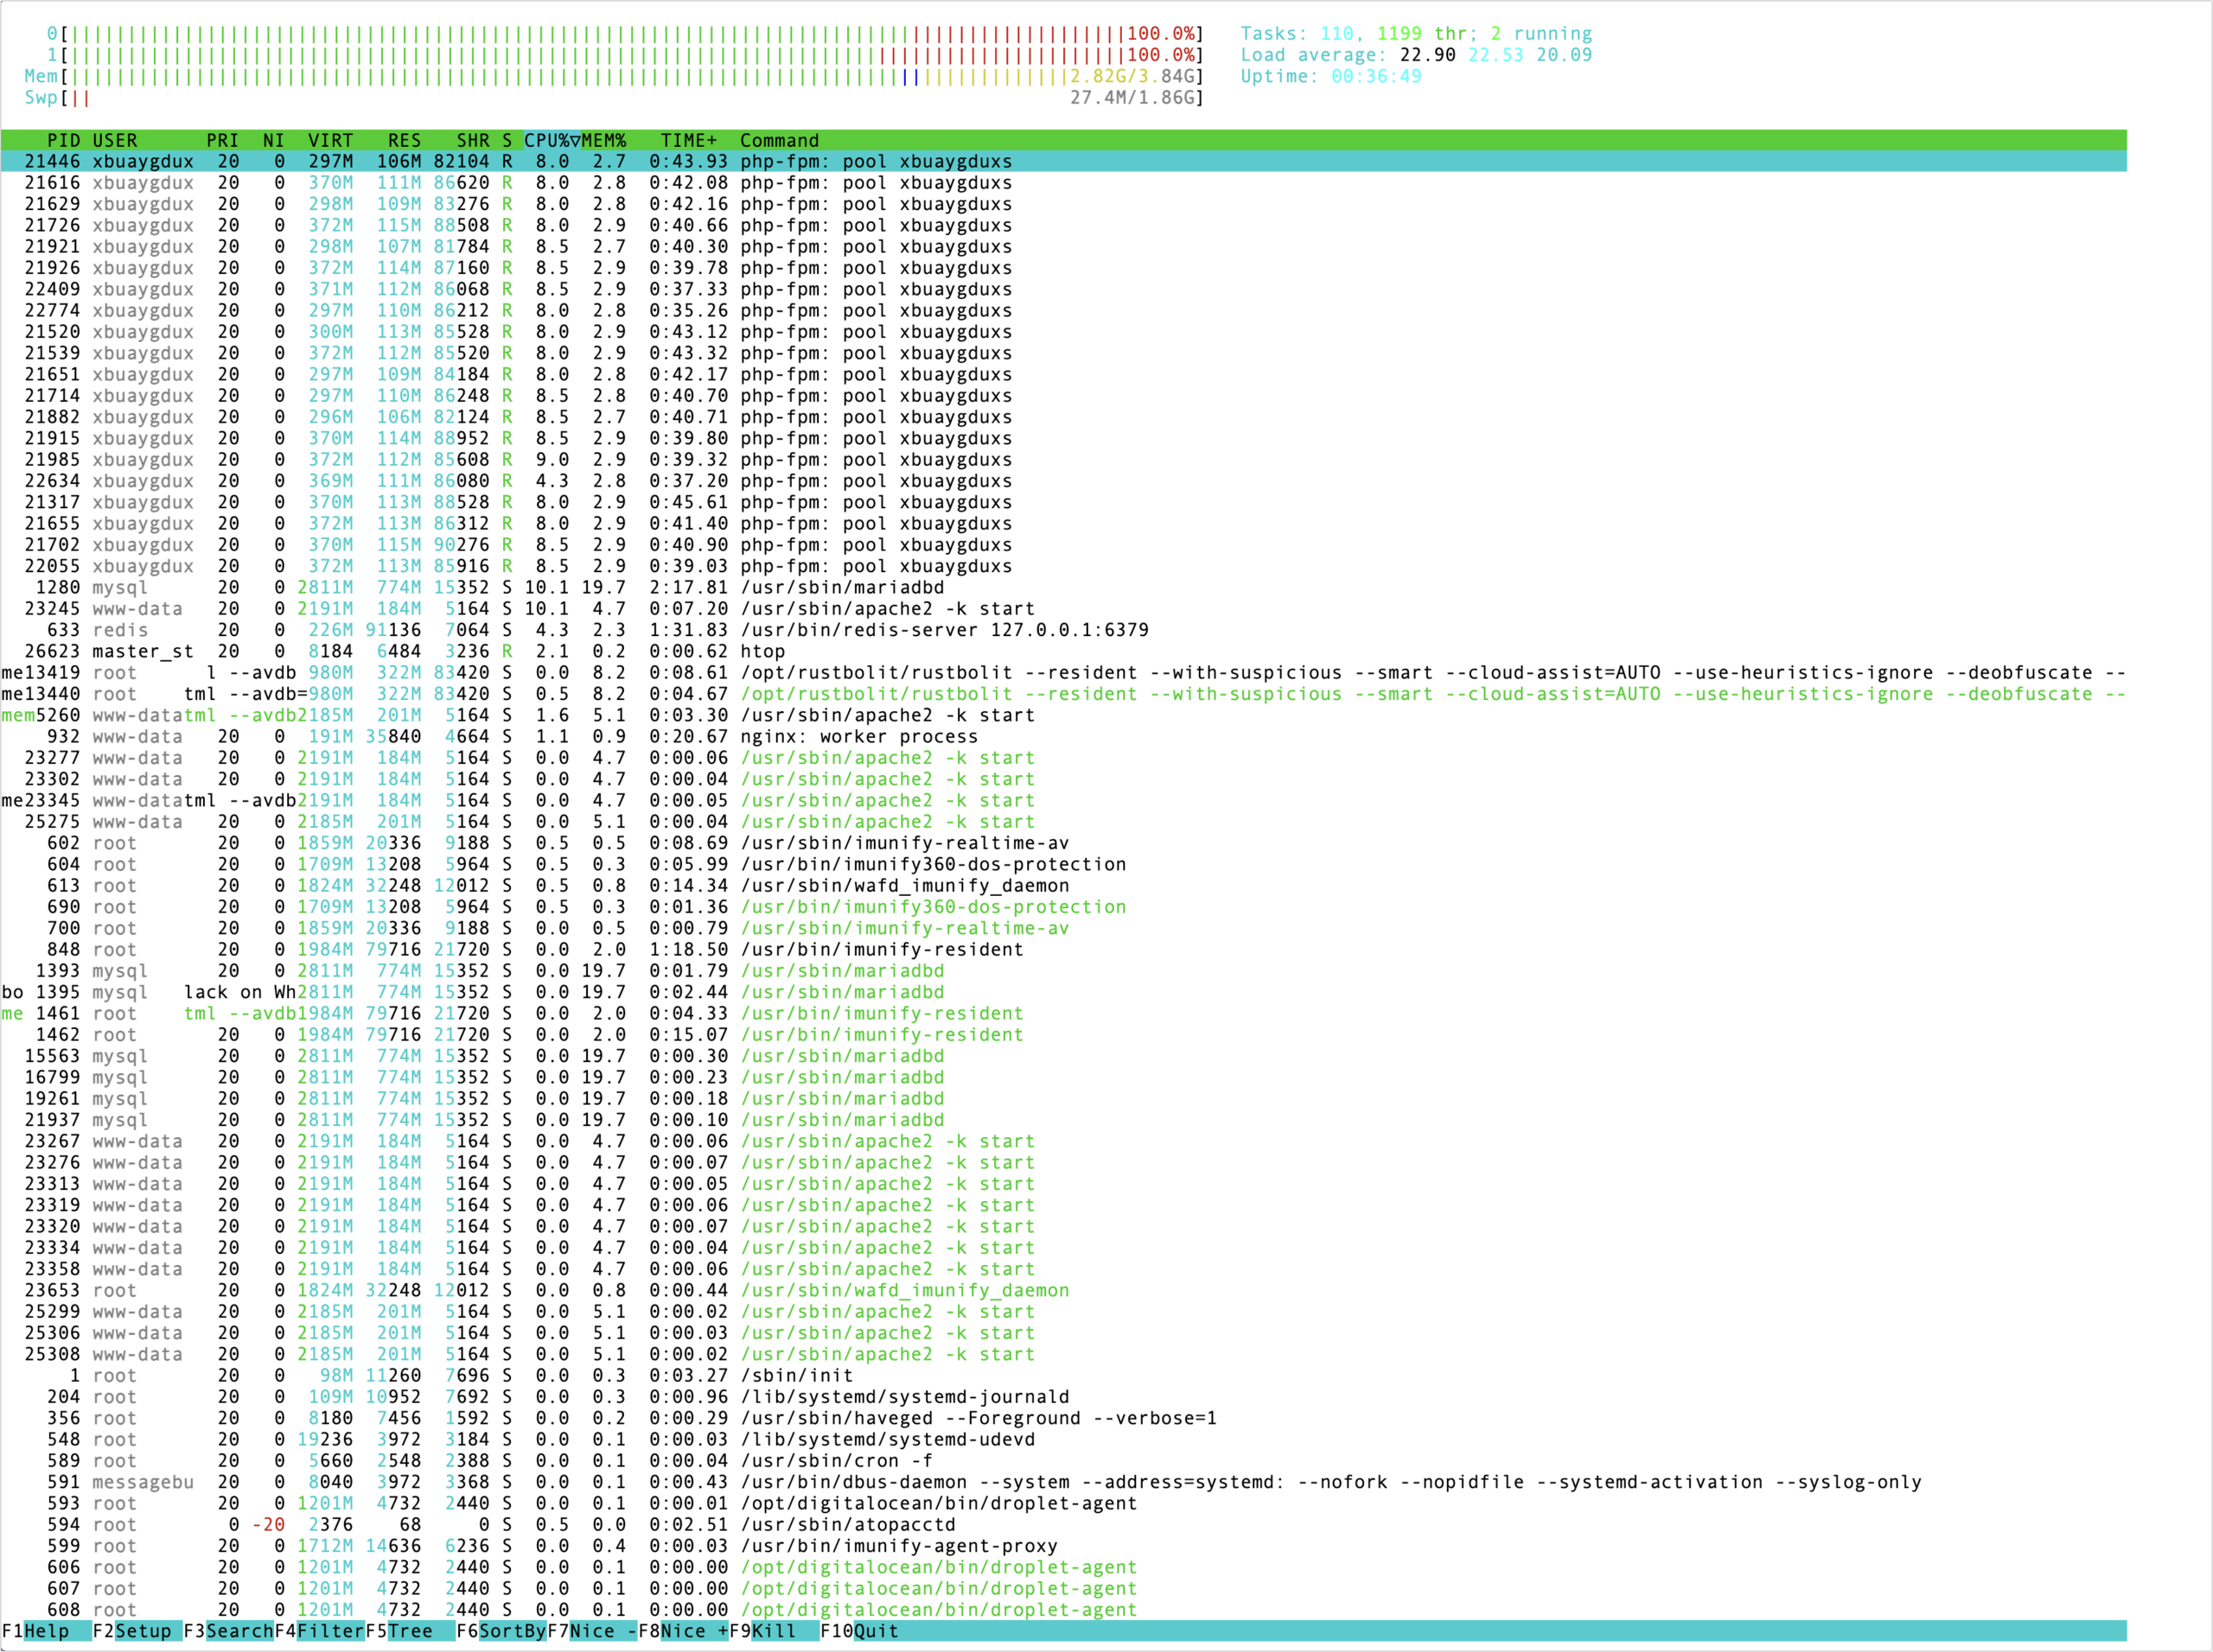Screen dimensions: 2213x1652
Task: Open F2 Setup in the function bar
Action: [137, 1631]
